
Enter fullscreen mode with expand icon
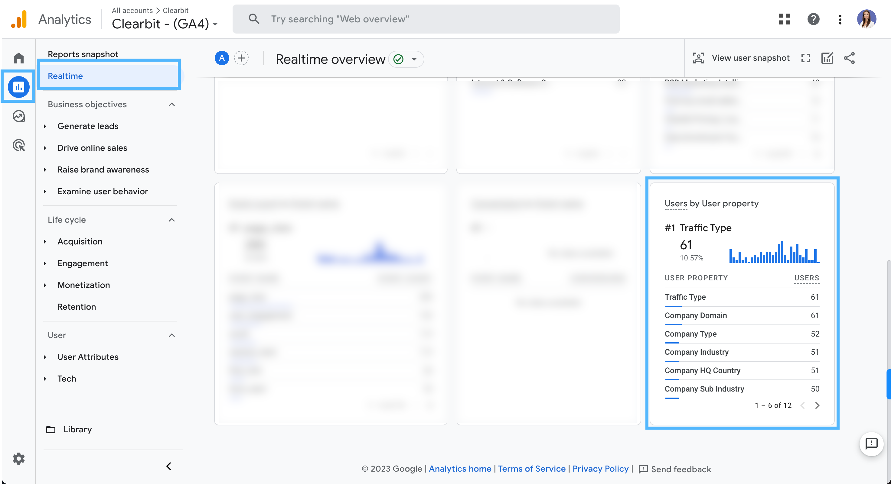click(x=806, y=58)
